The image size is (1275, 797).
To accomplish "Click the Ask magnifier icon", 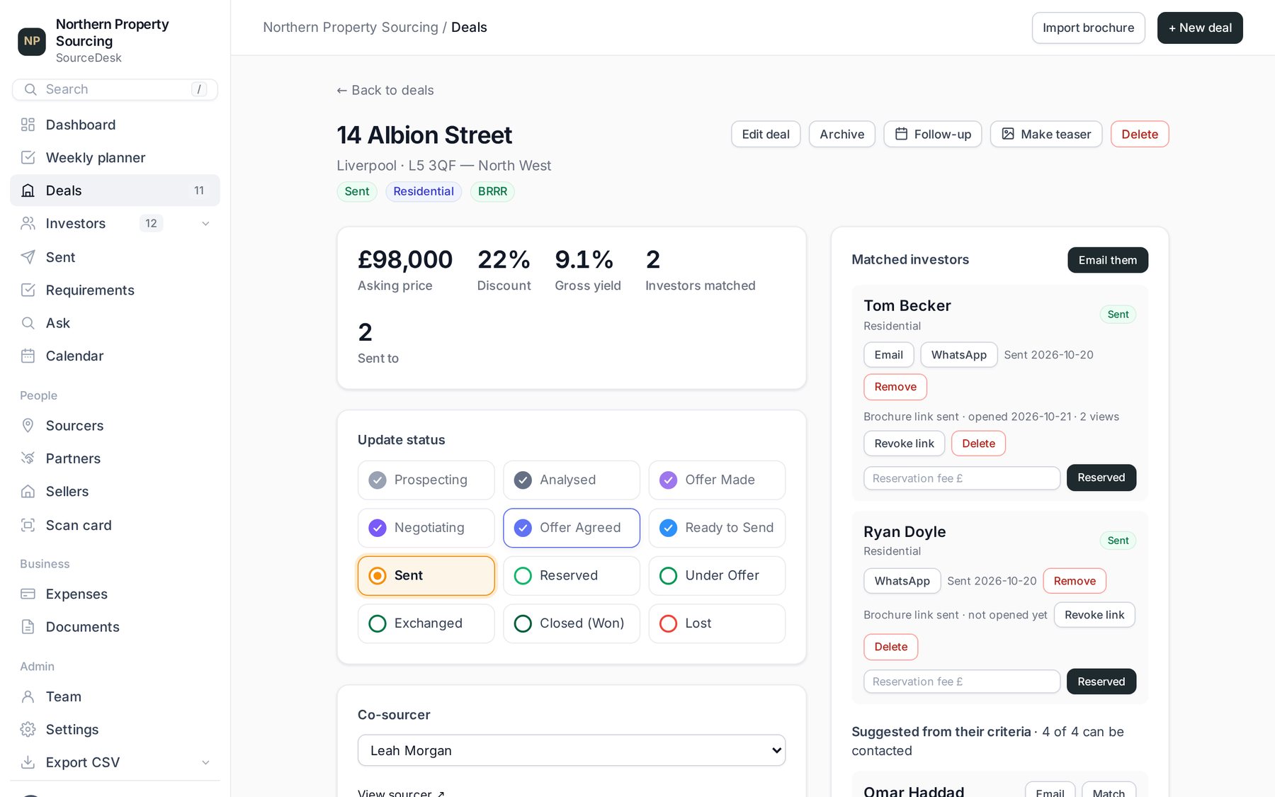I will pos(28,323).
